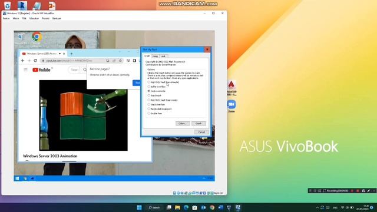The height and width of the screenshot is (212, 377).
Task: Open the Peranti menu in VirtualBox
Action: [x=45, y=18]
